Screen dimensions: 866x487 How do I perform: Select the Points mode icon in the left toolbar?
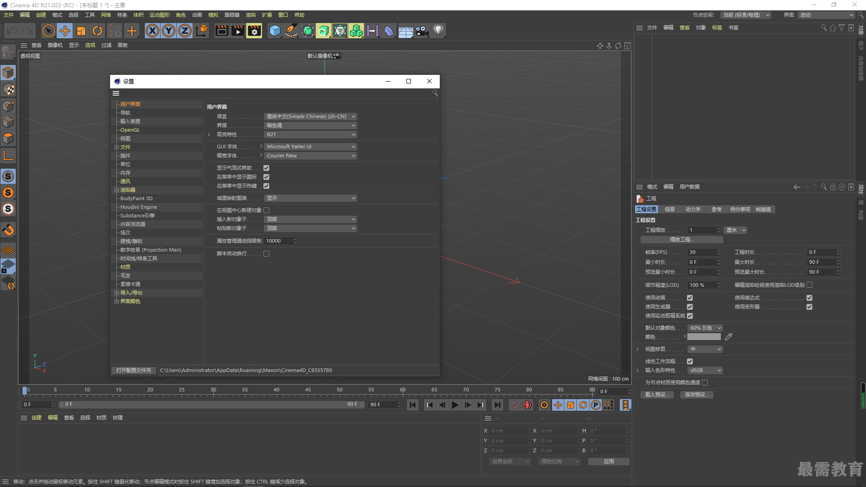[8, 106]
